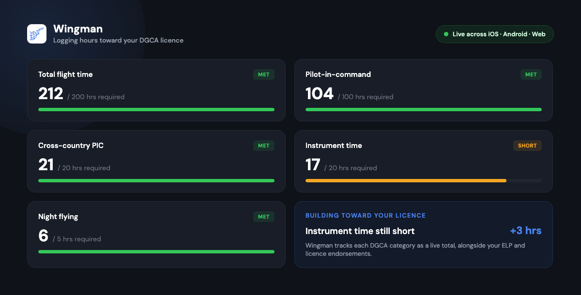Click the 21 hours value

pos(46,164)
